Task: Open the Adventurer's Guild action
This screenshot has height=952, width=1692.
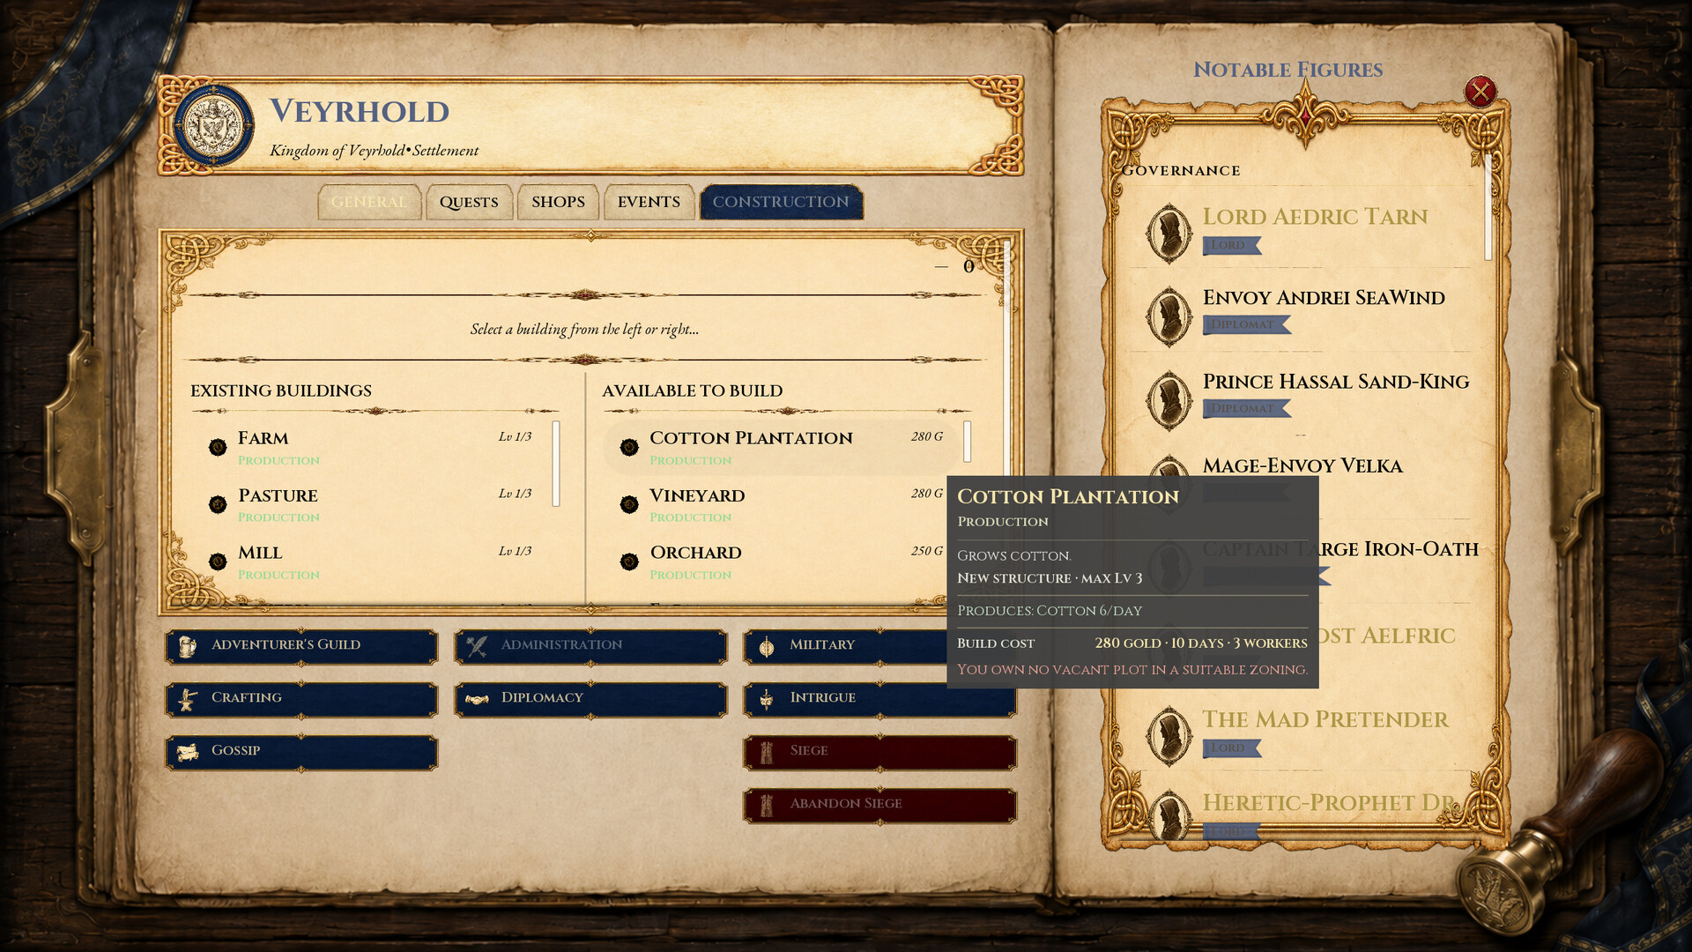Action: pyautogui.click(x=301, y=645)
